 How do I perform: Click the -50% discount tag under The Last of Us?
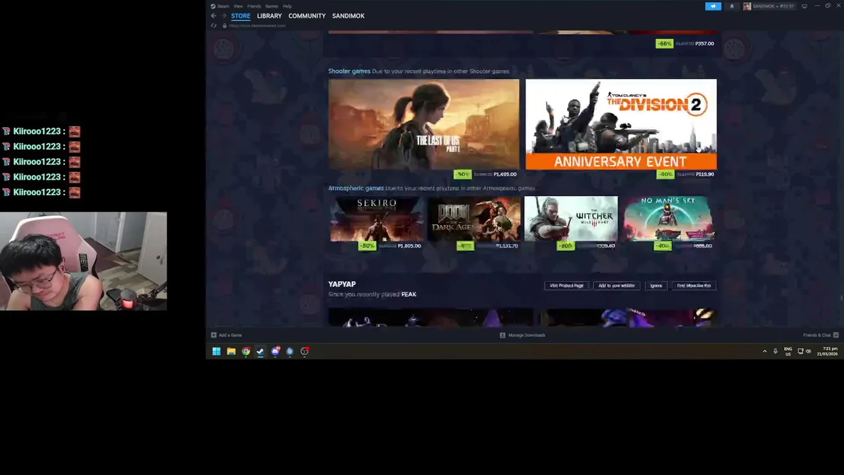coord(462,174)
